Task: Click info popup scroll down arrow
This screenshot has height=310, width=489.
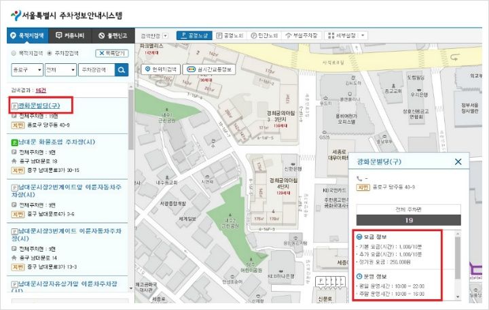Action: pos(458,296)
